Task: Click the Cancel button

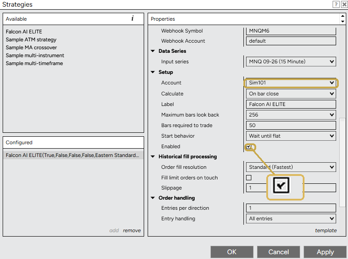Action: (x=278, y=252)
